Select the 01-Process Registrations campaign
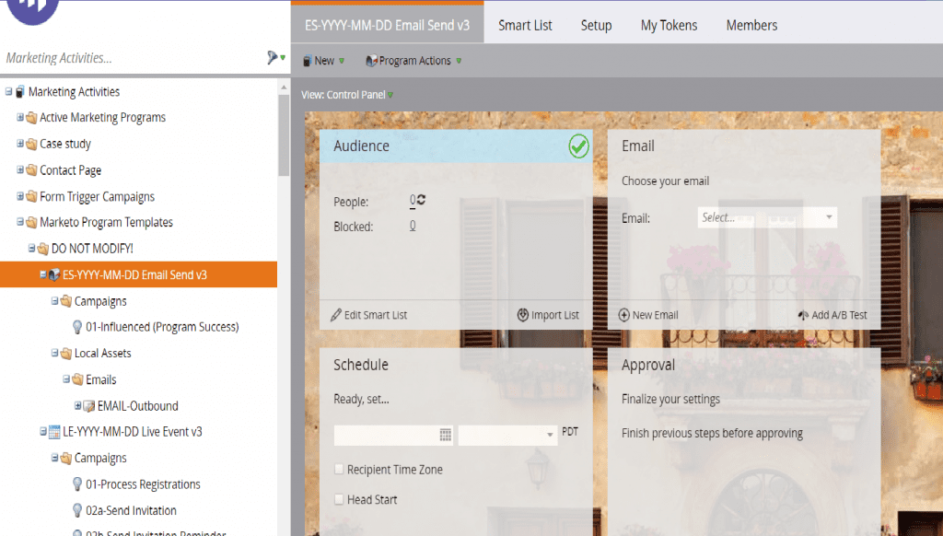The image size is (943, 536). pyautogui.click(x=143, y=484)
